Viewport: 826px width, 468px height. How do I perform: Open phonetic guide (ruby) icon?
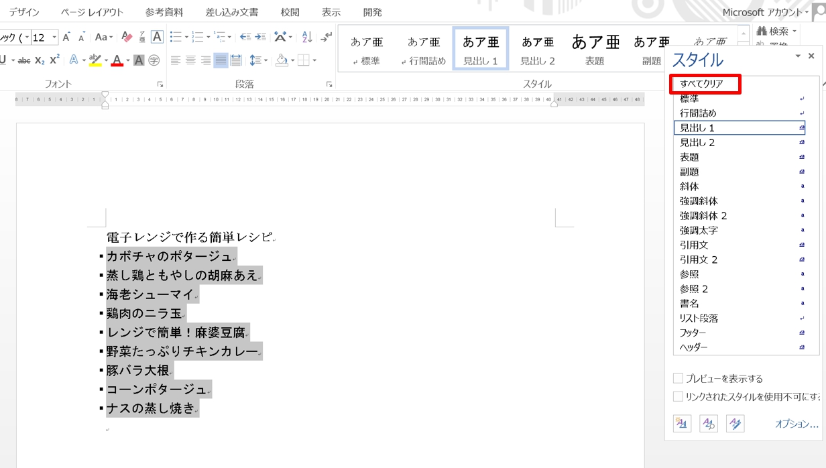pyautogui.click(x=142, y=38)
